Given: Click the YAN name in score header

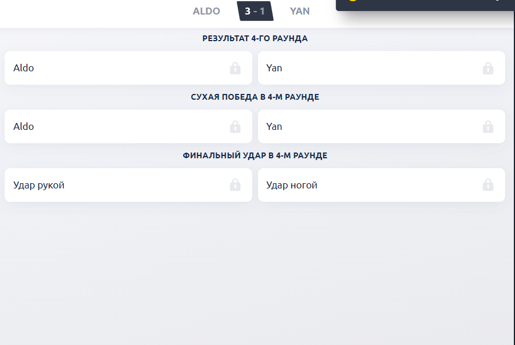Looking at the screenshot, I should tap(300, 11).
